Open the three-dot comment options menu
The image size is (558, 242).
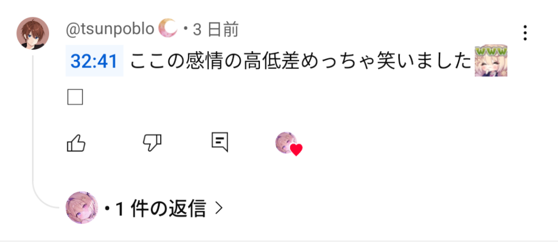(x=525, y=33)
